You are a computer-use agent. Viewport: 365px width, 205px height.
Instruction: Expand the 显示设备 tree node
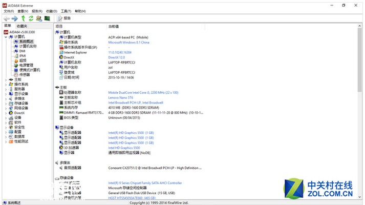pyautogui.click(x=6, y=94)
